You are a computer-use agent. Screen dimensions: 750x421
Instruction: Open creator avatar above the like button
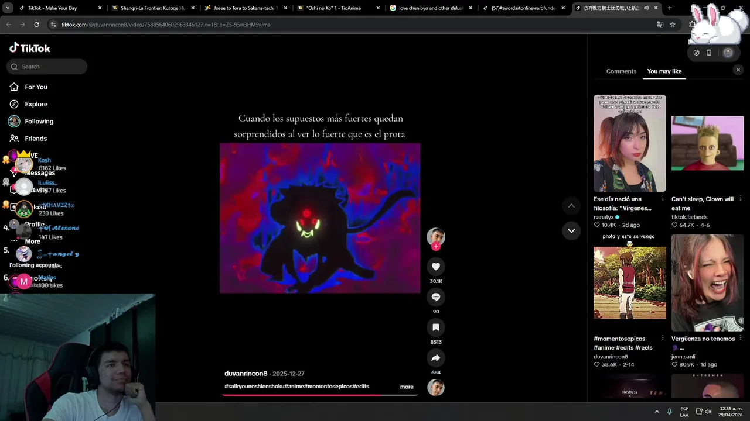coord(435,236)
